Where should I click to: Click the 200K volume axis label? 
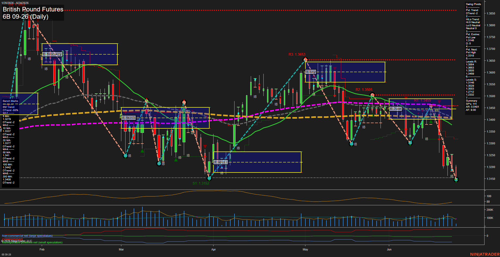490,210
